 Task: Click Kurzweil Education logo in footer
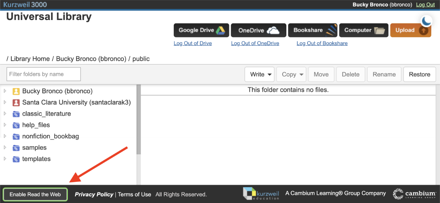(x=261, y=194)
